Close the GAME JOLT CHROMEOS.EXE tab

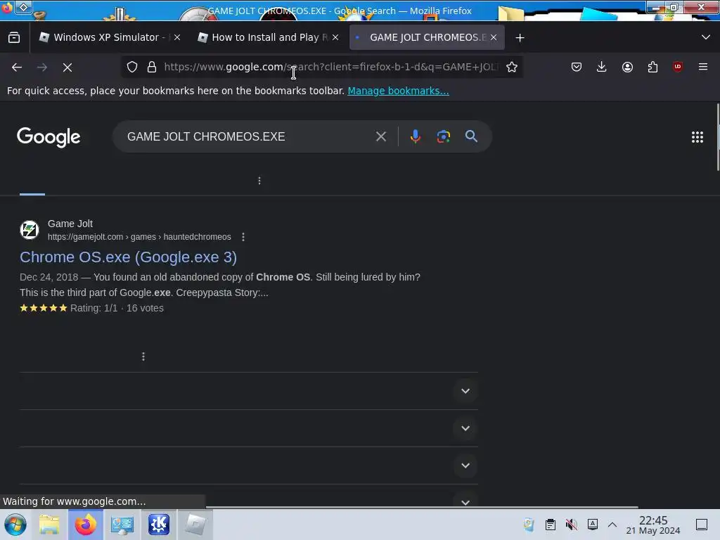pyautogui.click(x=494, y=38)
